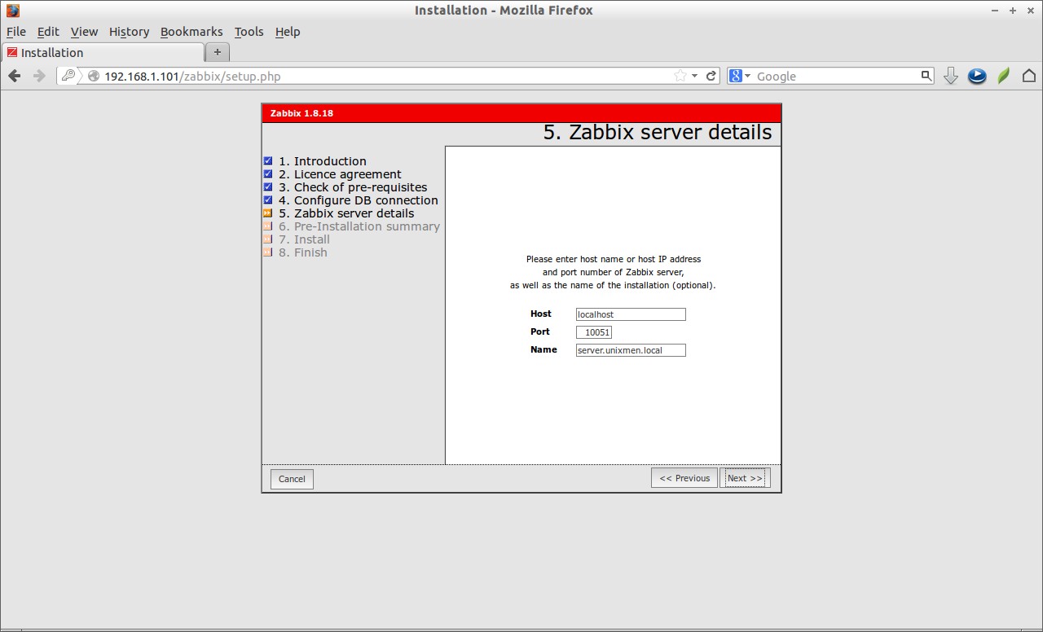Click the browser Forward arrow

point(38,76)
